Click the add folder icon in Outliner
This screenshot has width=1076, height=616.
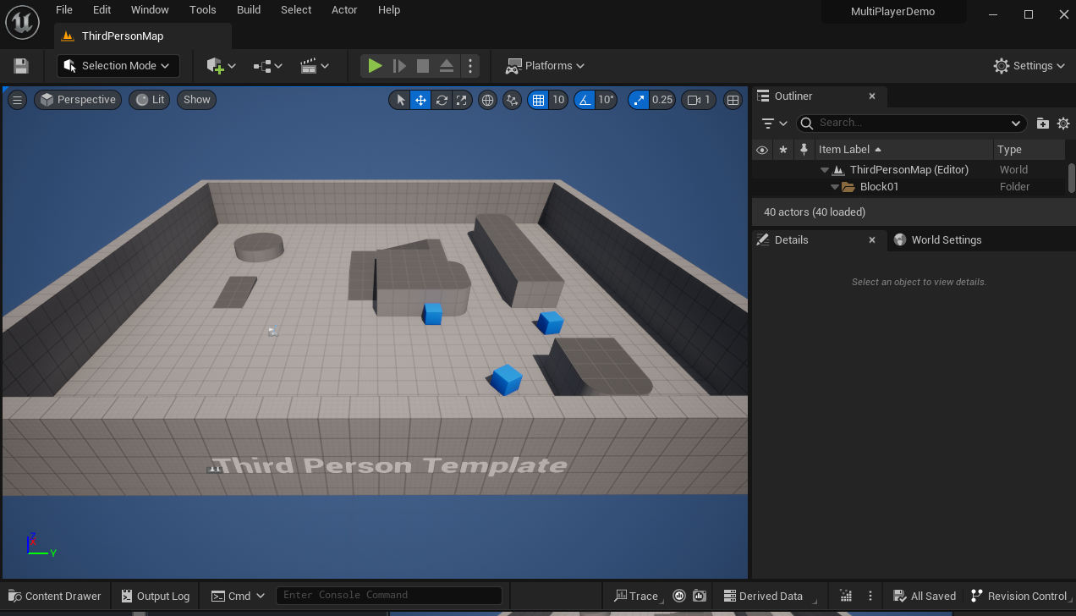1042,123
